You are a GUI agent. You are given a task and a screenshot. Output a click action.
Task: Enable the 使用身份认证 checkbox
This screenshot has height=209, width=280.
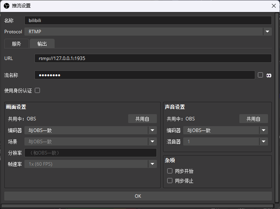click(38, 91)
